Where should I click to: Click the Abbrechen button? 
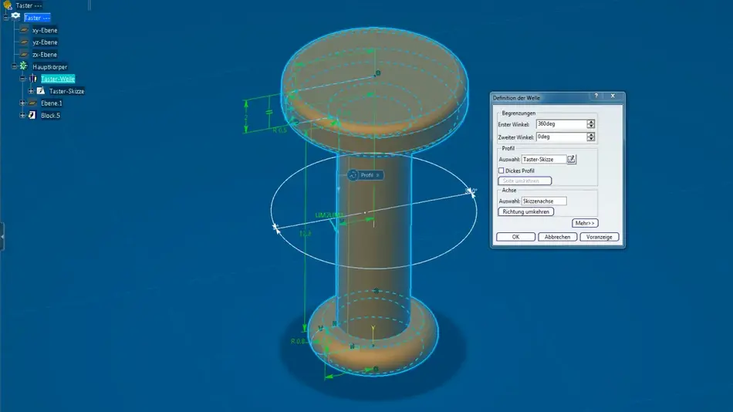pos(557,237)
